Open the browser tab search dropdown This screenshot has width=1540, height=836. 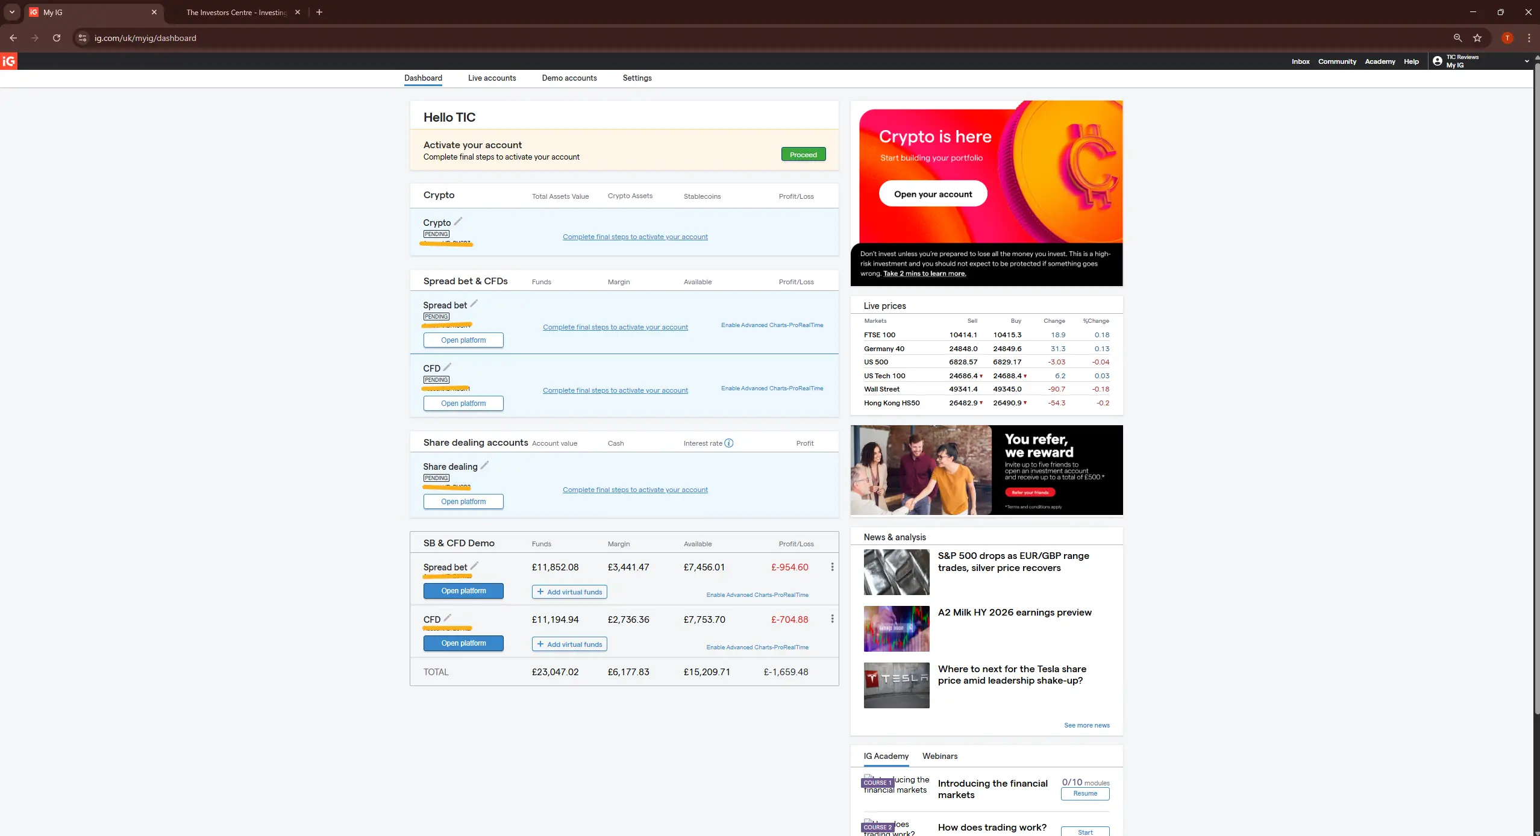(11, 12)
